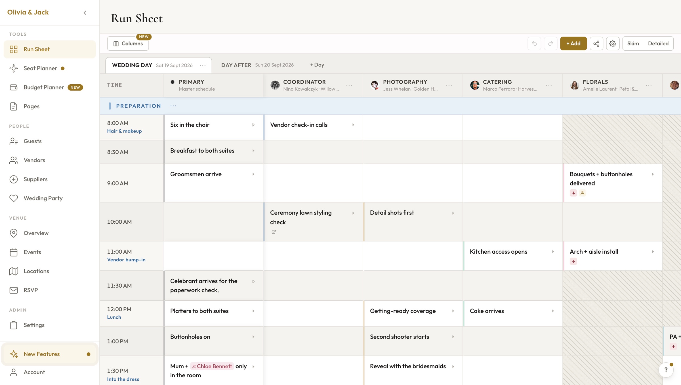Open the Locations venue page

coord(50,271)
